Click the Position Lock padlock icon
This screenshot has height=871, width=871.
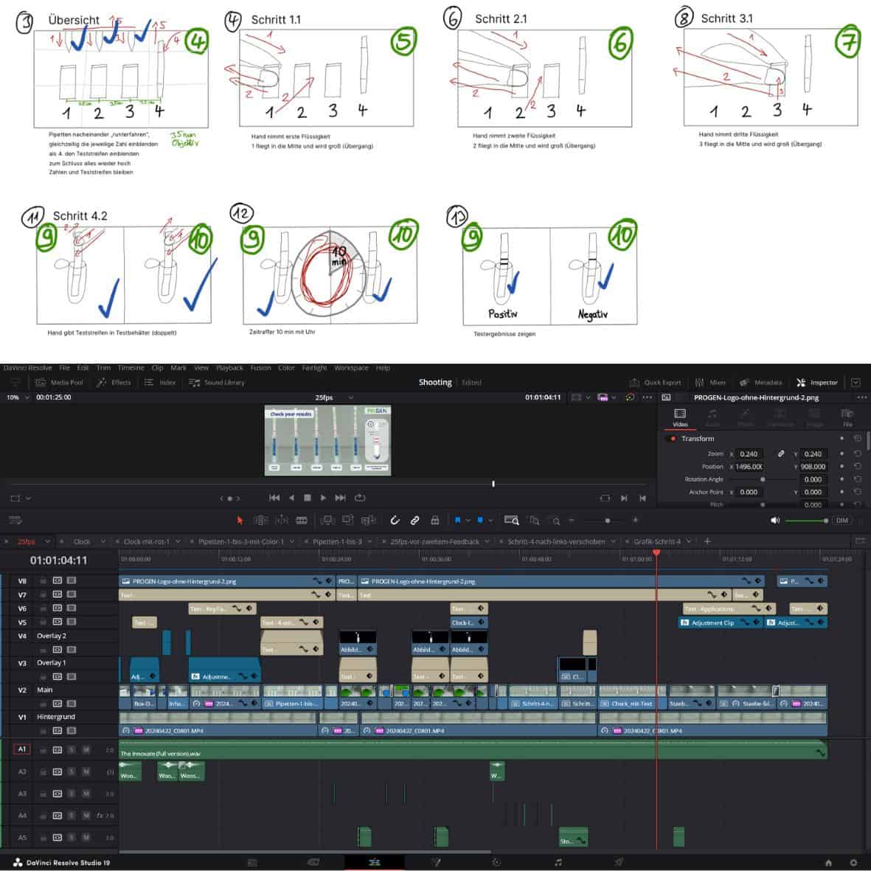(434, 520)
